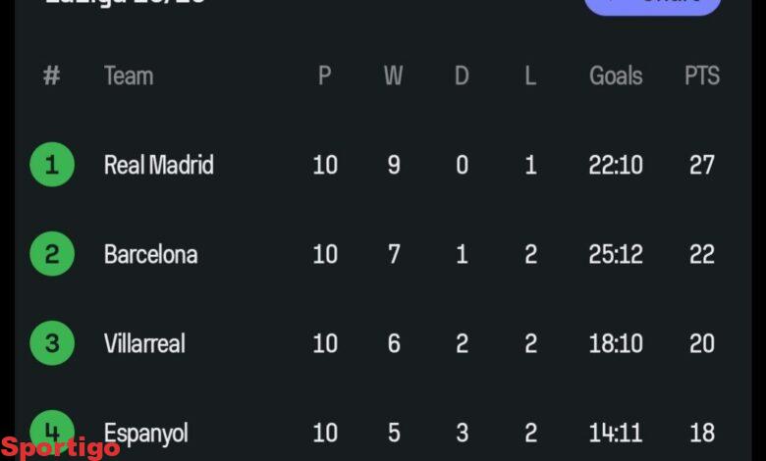Click Real Madrid's 22:10 goals value
The width and height of the screenshot is (766, 461).
pos(616,165)
